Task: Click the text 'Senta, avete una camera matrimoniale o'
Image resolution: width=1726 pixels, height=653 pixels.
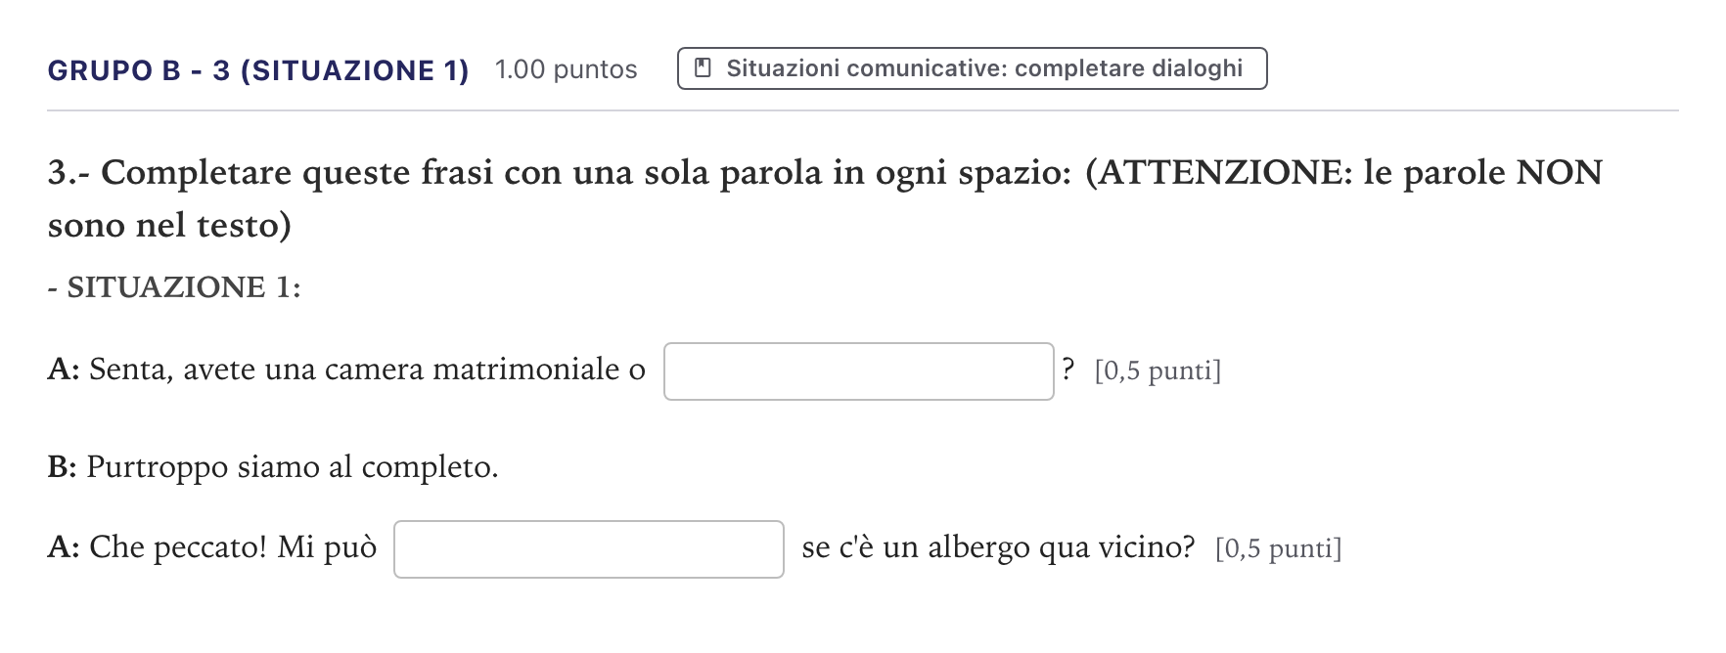Action: [367, 370]
